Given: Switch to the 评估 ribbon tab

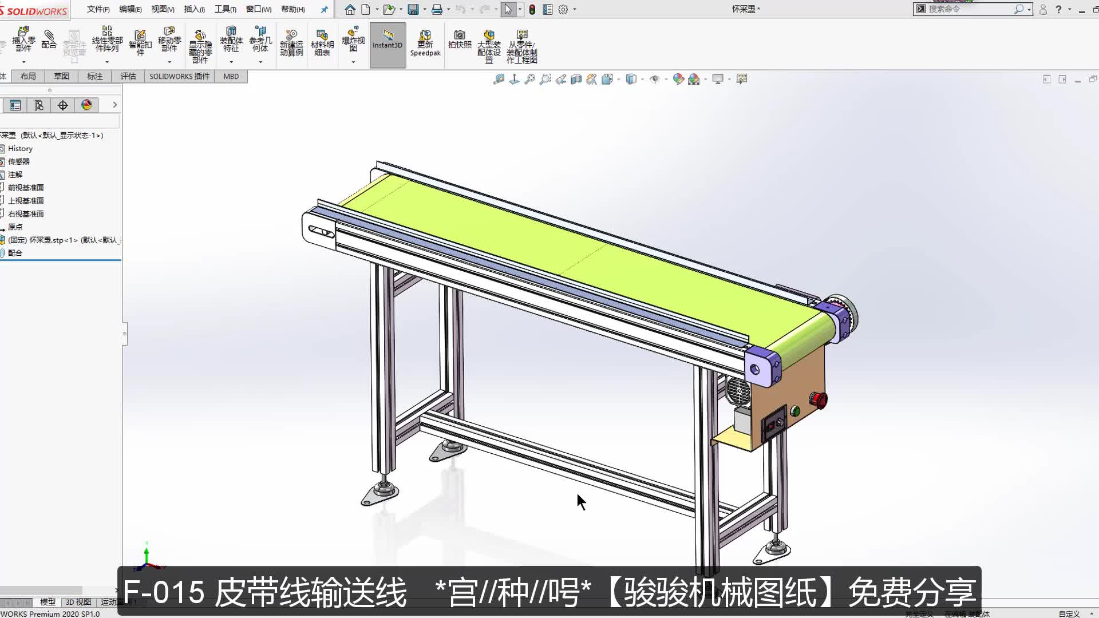Looking at the screenshot, I should tap(128, 76).
